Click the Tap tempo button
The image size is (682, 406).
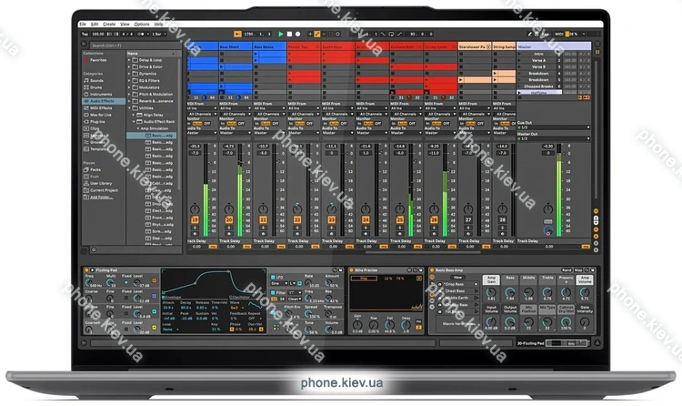85,34
